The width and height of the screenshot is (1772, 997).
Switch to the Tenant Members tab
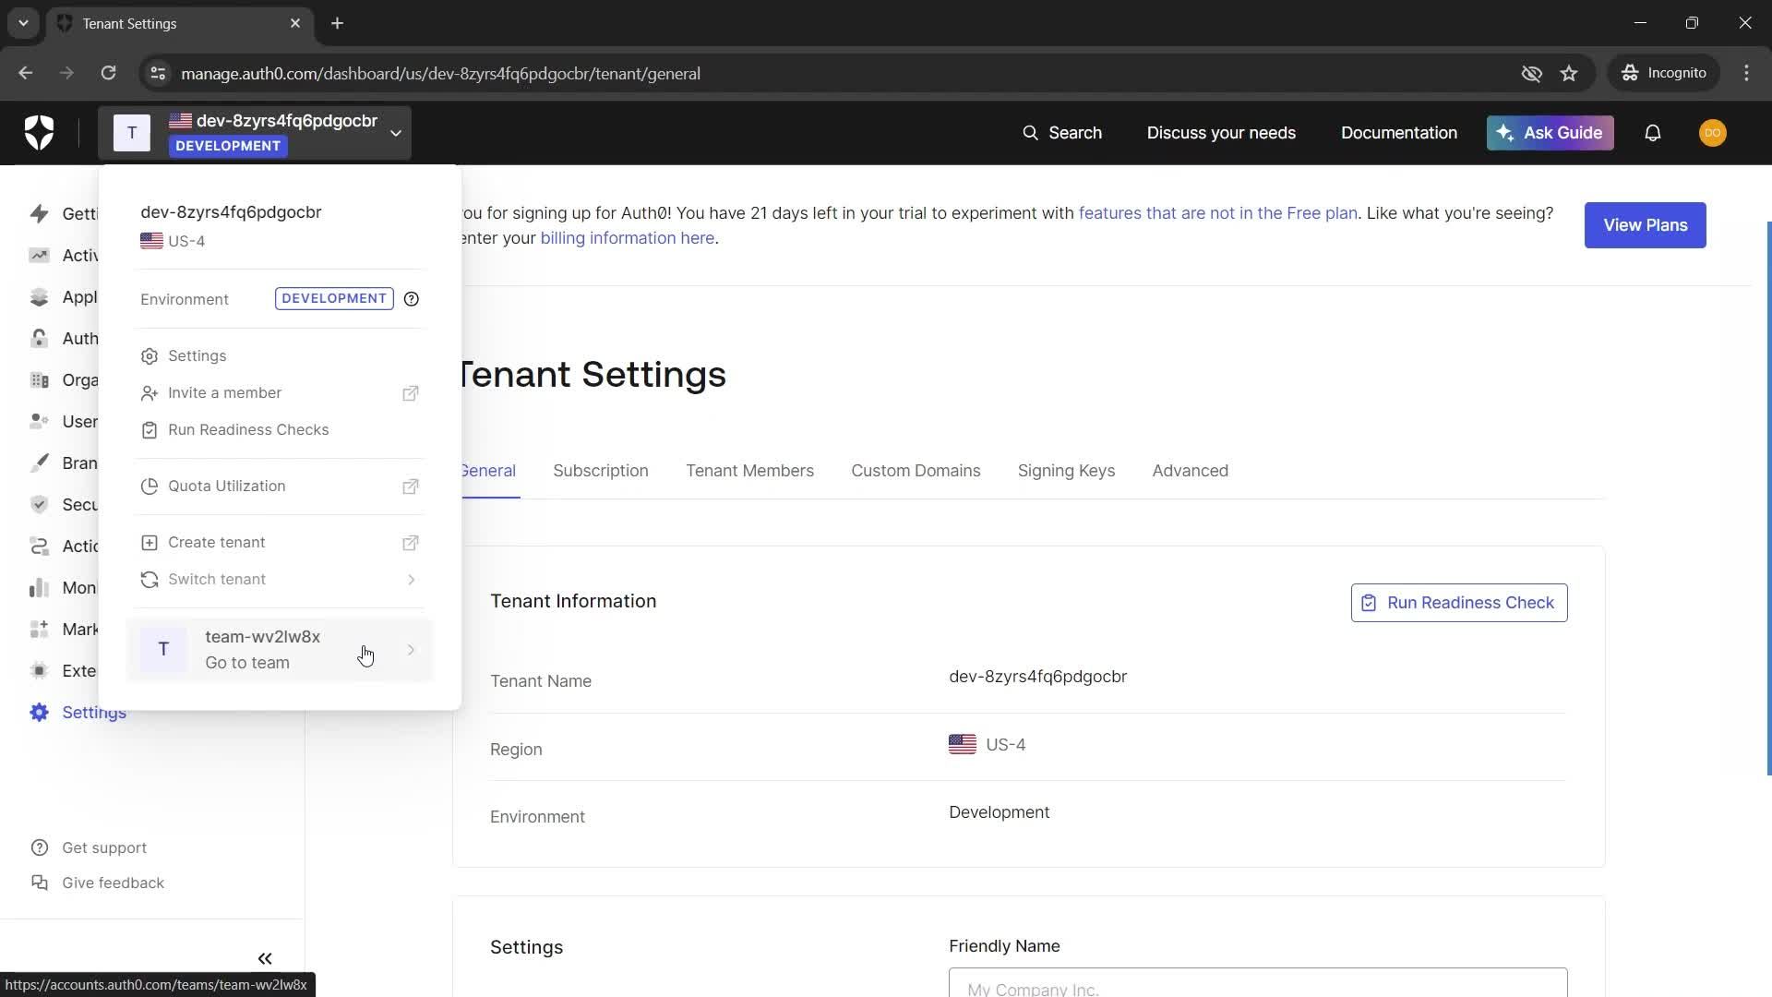(749, 471)
